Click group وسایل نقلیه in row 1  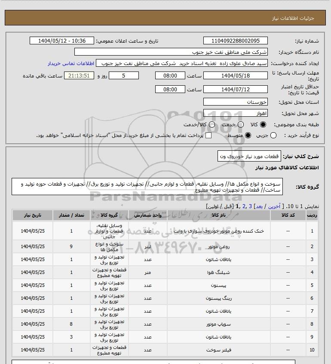109,231
